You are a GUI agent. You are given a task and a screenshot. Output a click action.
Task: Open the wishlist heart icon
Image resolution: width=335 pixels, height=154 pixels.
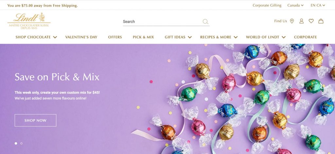click(311, 21)
